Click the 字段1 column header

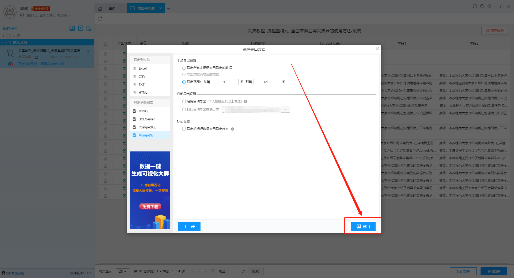point(402,43)
